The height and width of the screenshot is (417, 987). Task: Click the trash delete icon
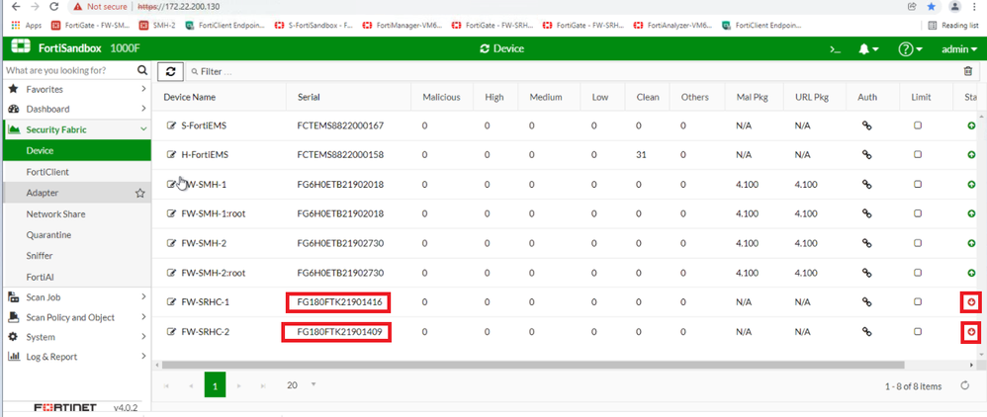coord(968,71)
